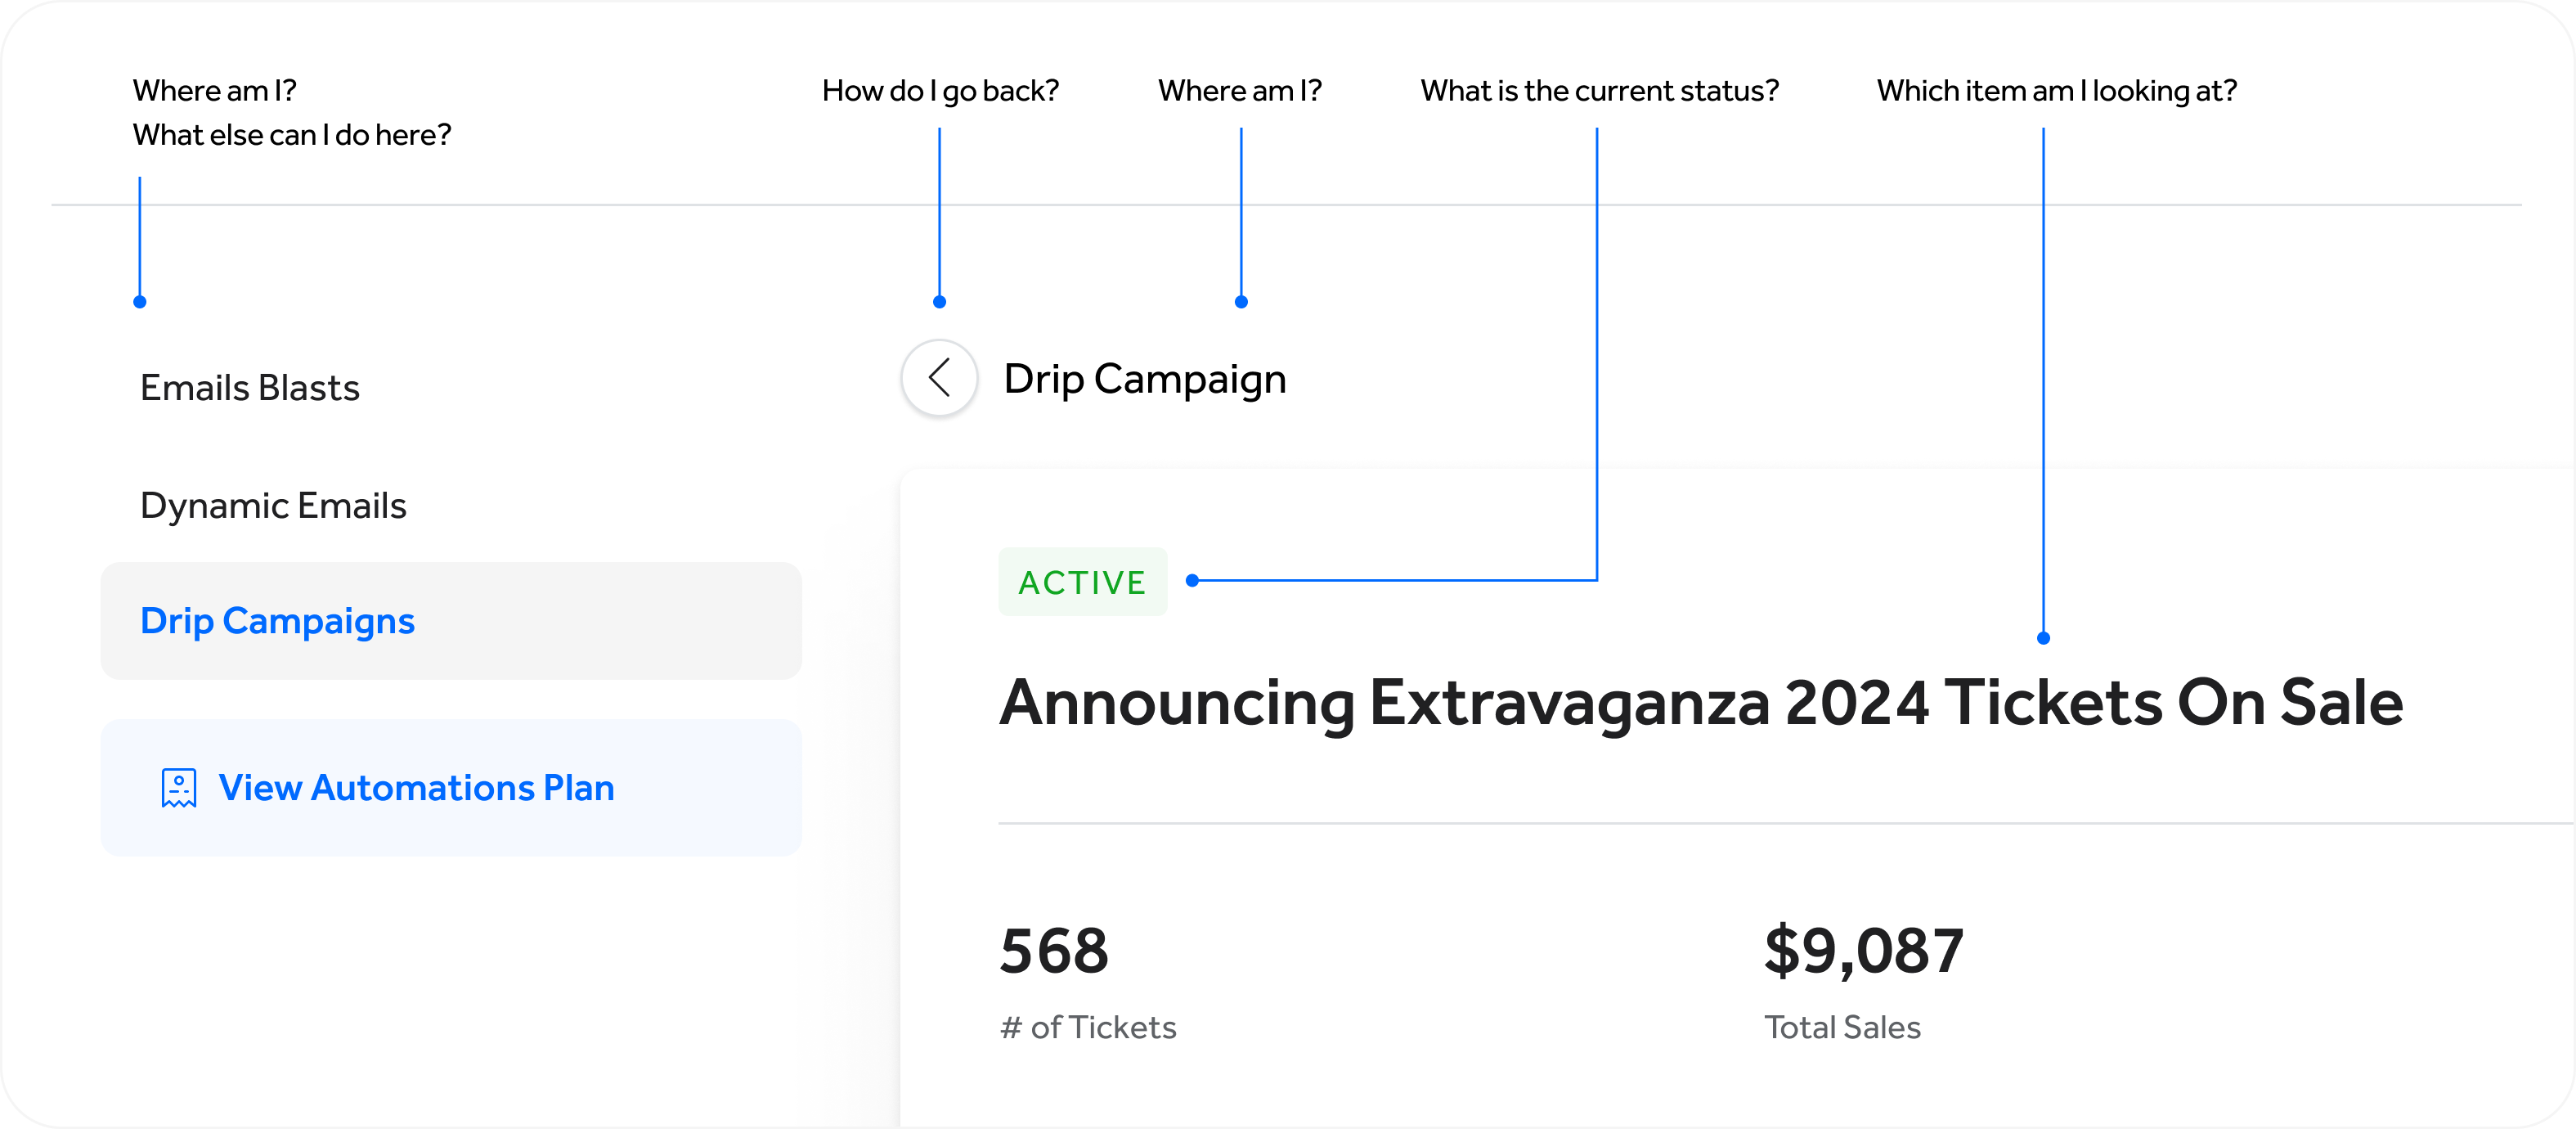Click the $9,087 total sales figure
This screenshot has width=2576, height=1129.
(x=1863, y=950)
